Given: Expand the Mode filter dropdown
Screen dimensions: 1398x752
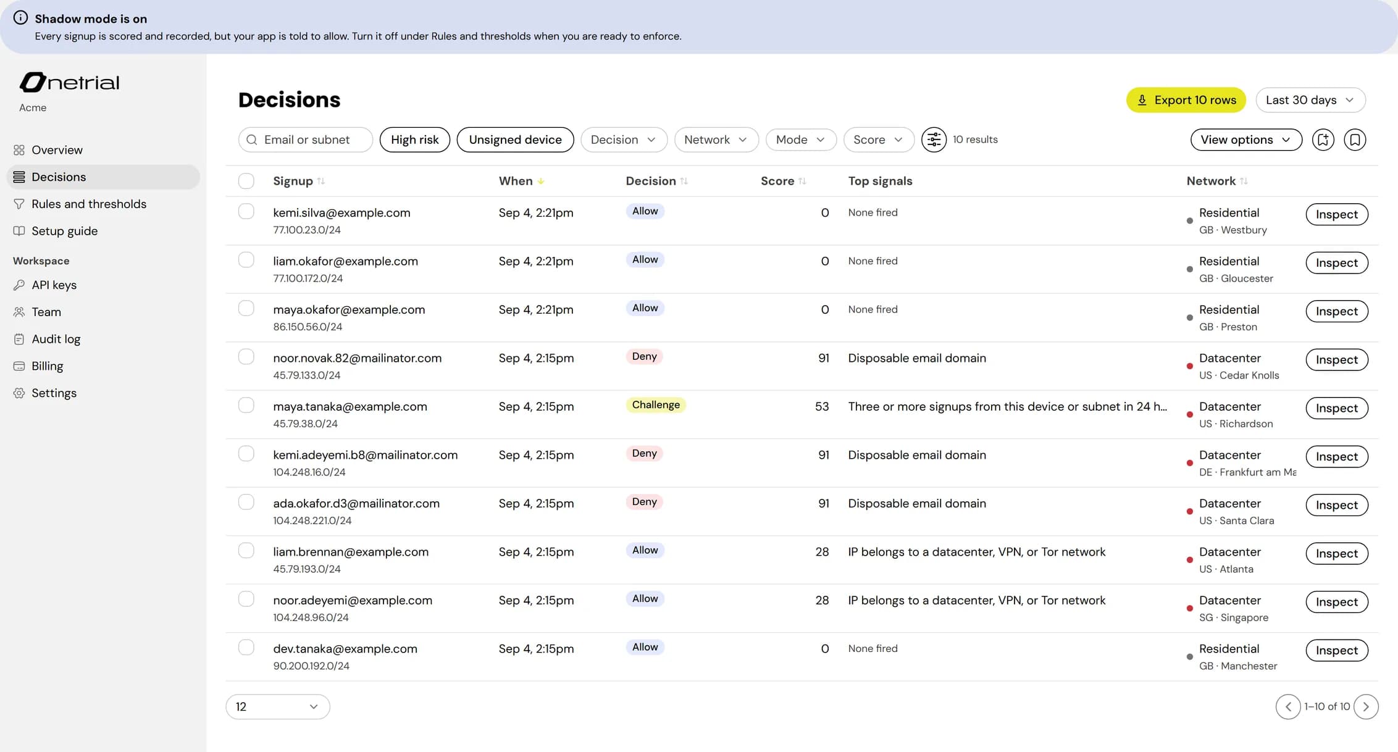Looking at the screenshot, I should (x=801, y=140).
